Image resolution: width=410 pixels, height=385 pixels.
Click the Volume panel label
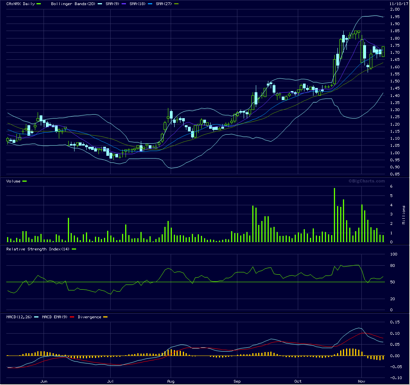(13, 181)
